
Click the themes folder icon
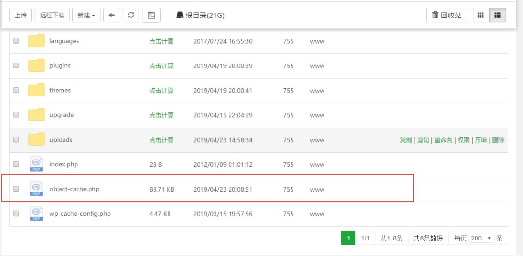(36, 90)
